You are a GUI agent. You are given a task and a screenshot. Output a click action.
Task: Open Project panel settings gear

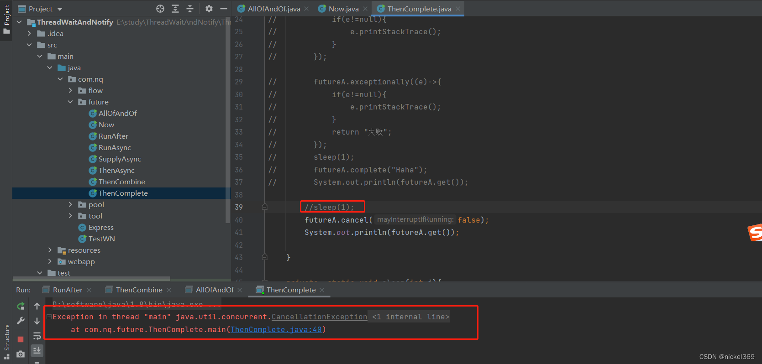click(x=209, y=9)
